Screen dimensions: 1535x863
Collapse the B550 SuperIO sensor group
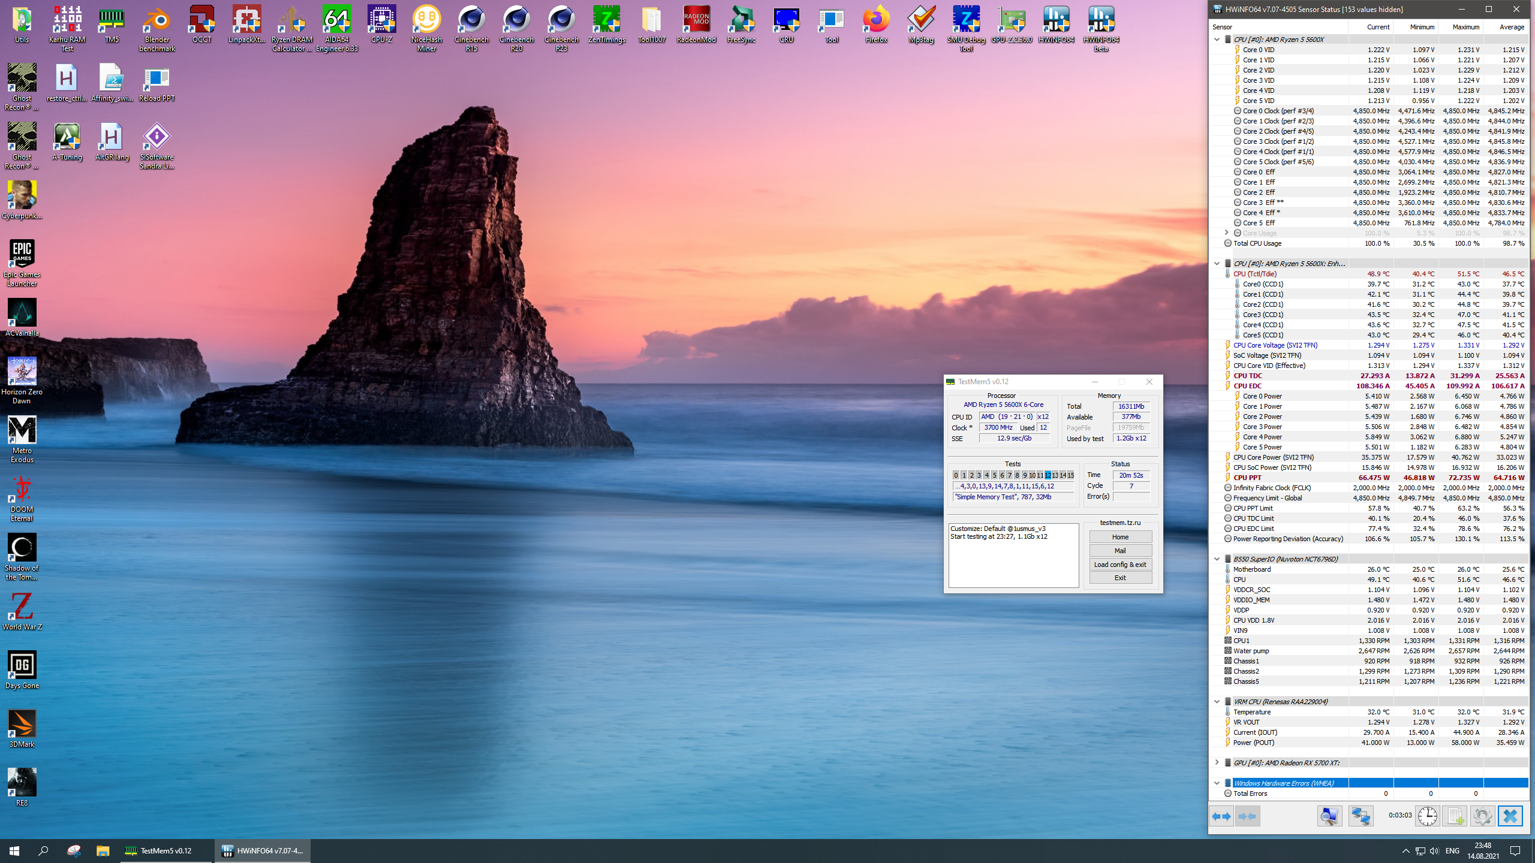coord(1217,559)
